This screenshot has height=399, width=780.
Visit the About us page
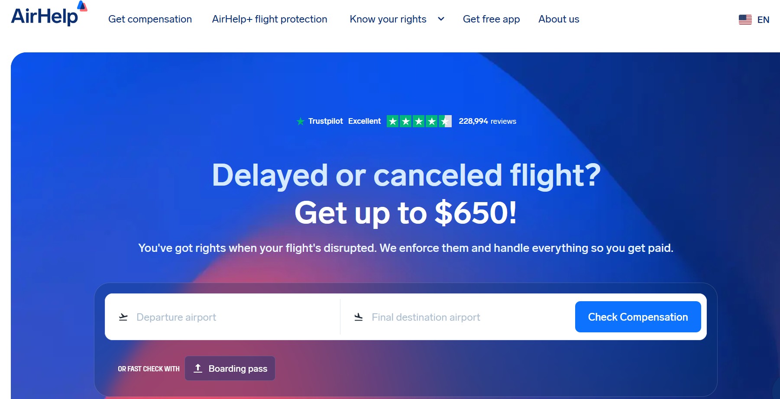coord(559,19)
